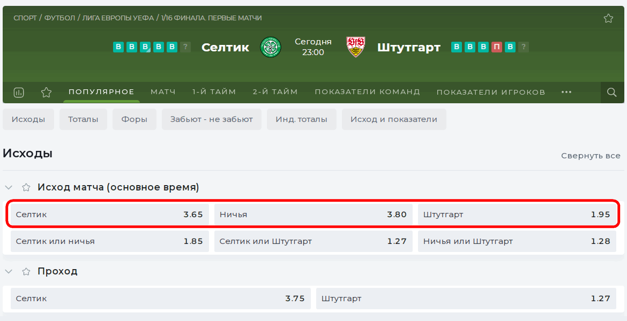Switch to the 'Матч' tab
The image size is (627, 321).
point(163,92)
